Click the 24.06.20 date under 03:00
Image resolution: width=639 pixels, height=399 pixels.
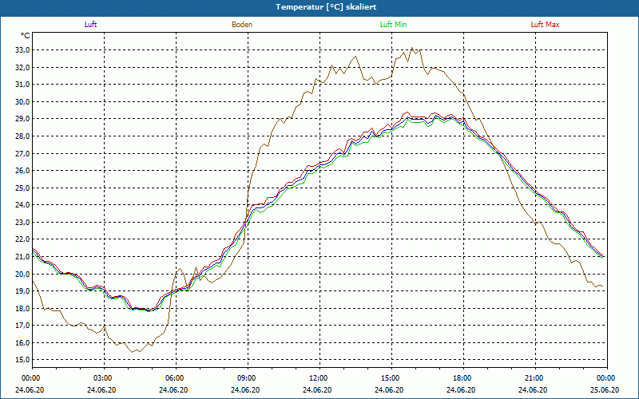tap(102, 389)
